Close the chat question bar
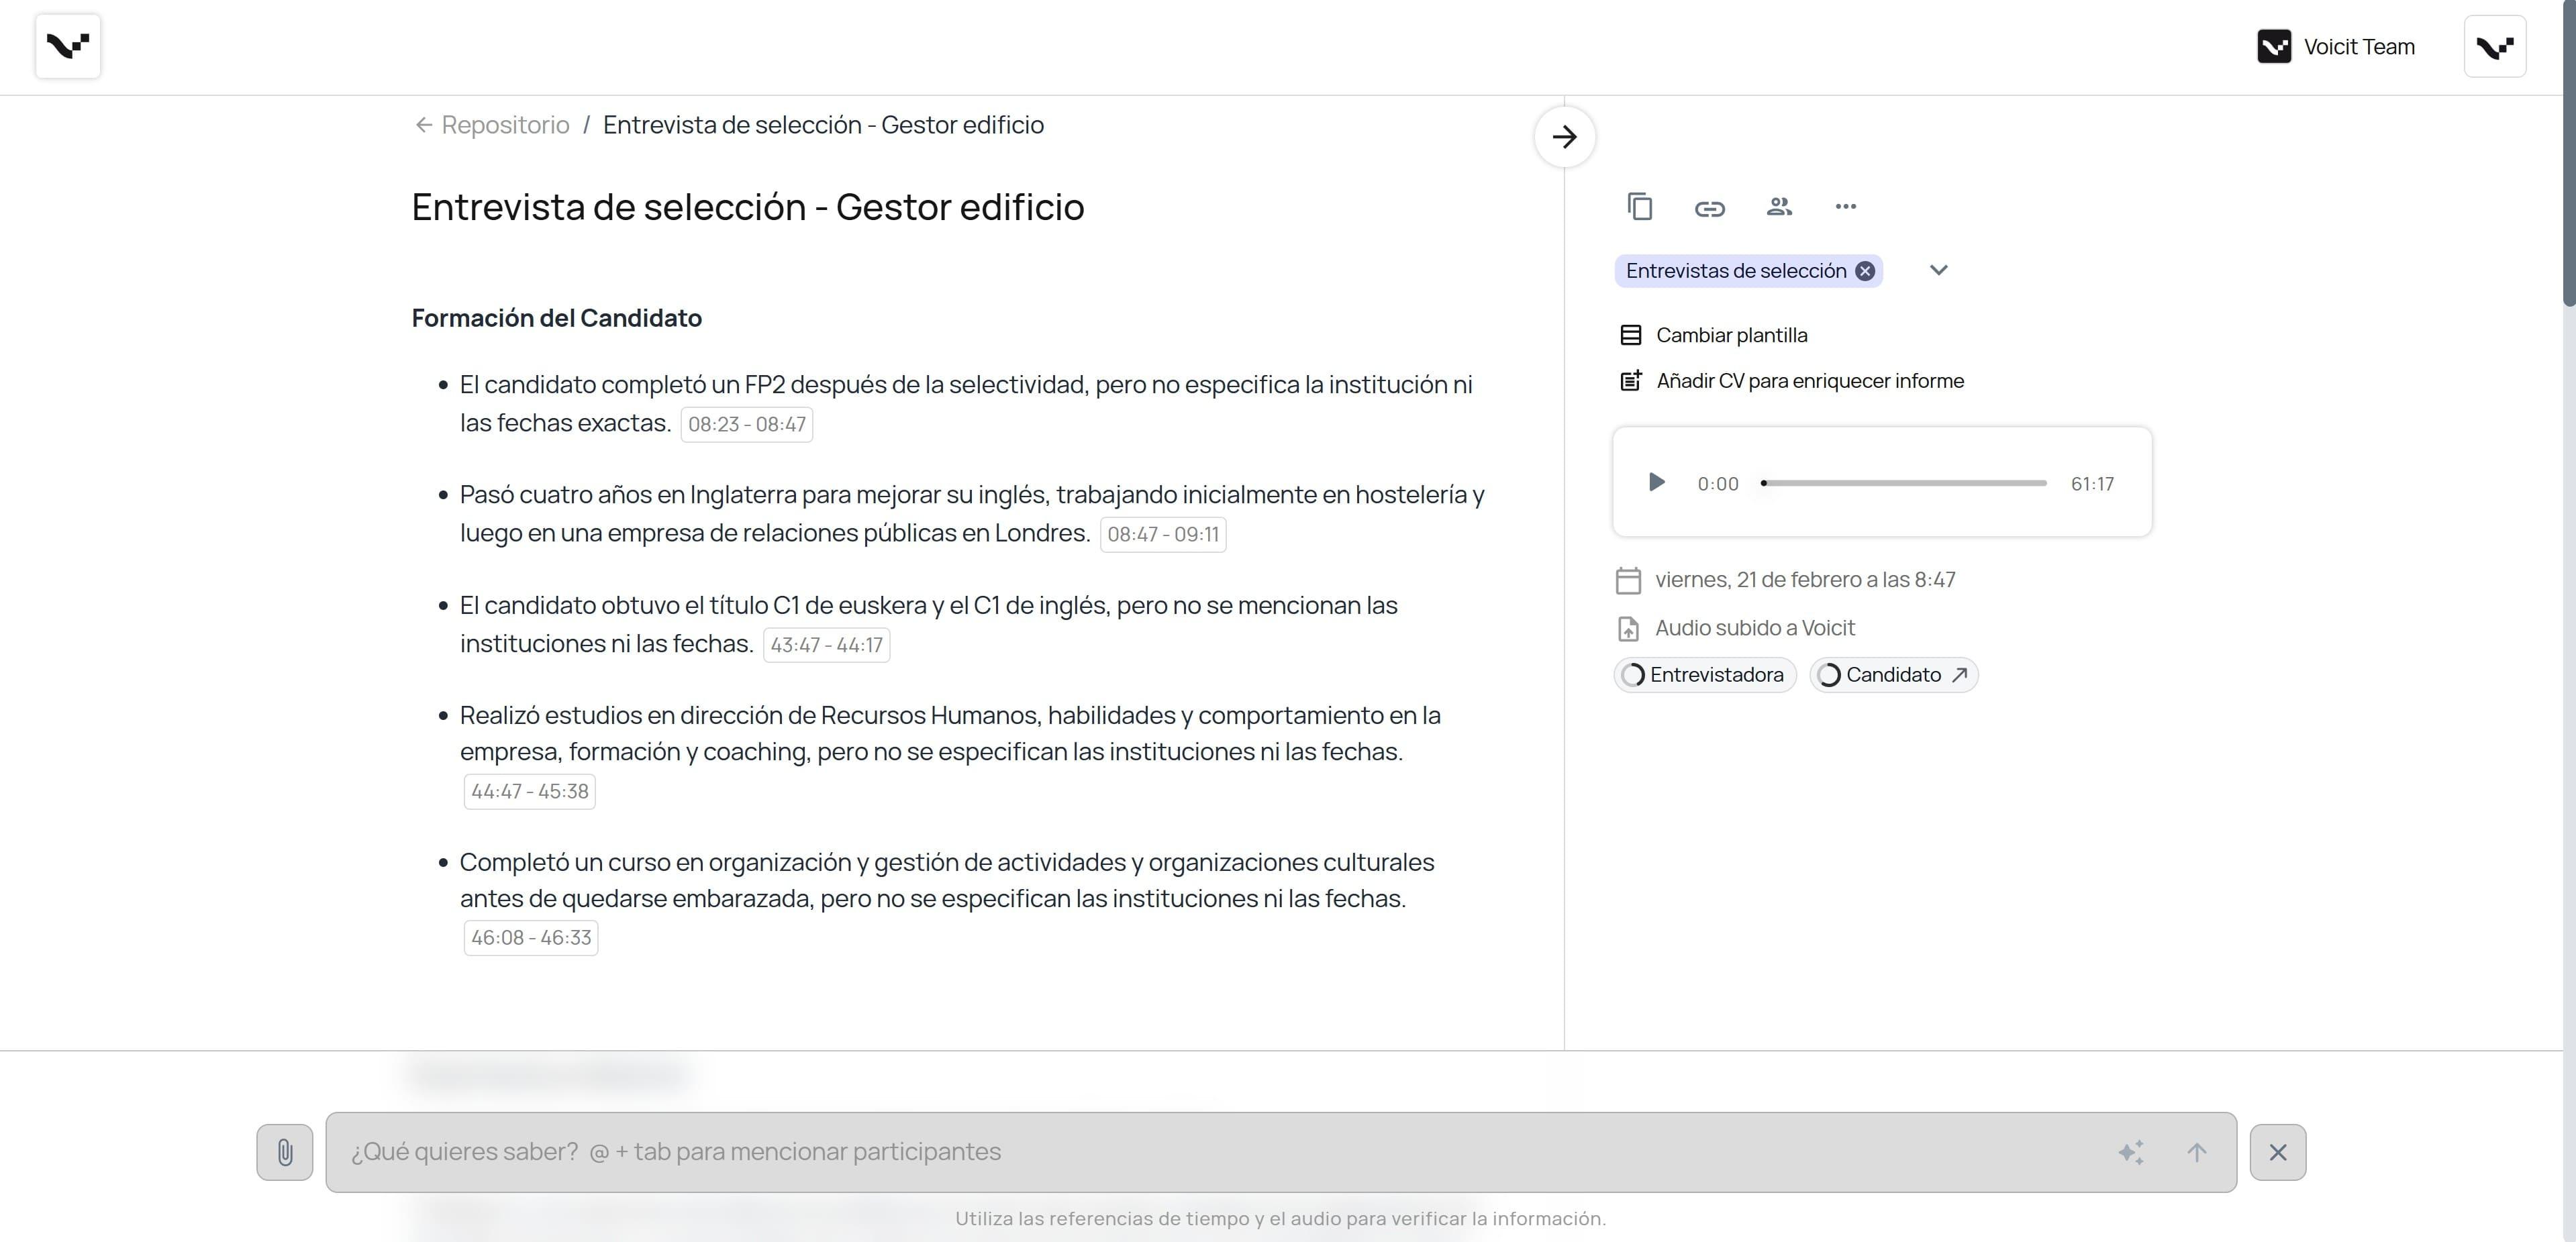Screen dimensions: 2576x1242 2277,1152
